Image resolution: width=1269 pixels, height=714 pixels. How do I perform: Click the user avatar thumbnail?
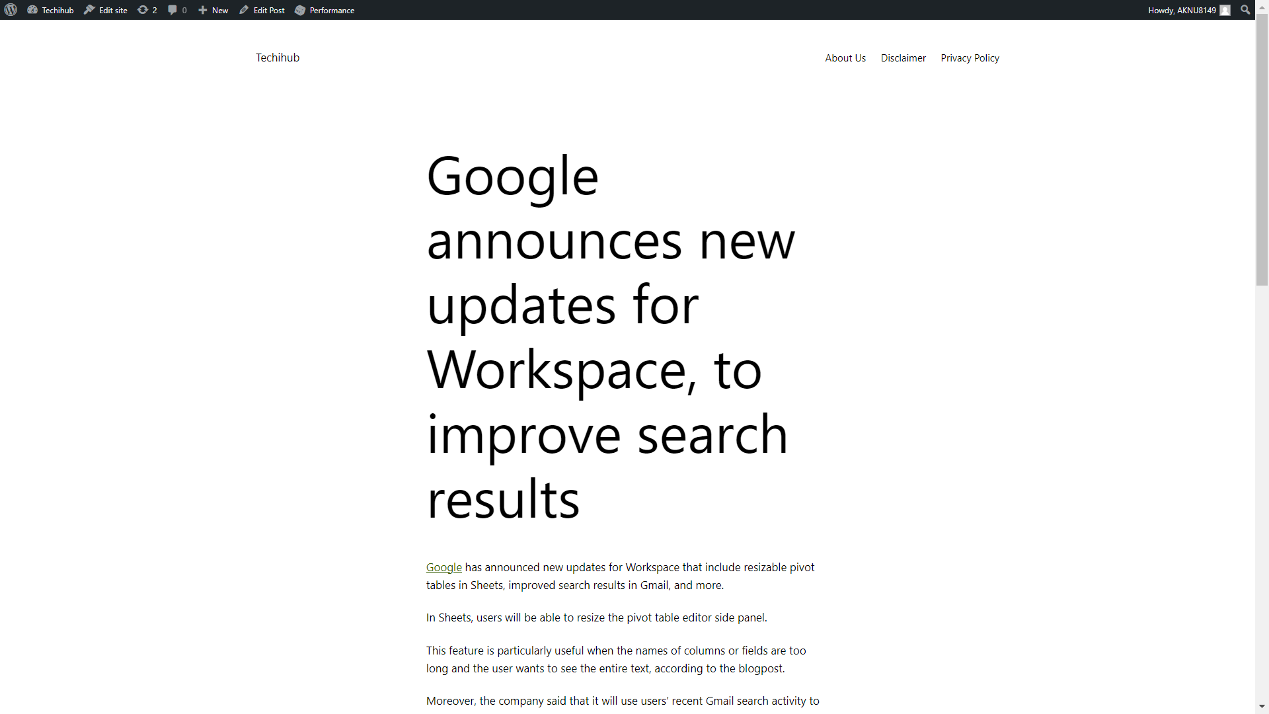pos(1225,10)
